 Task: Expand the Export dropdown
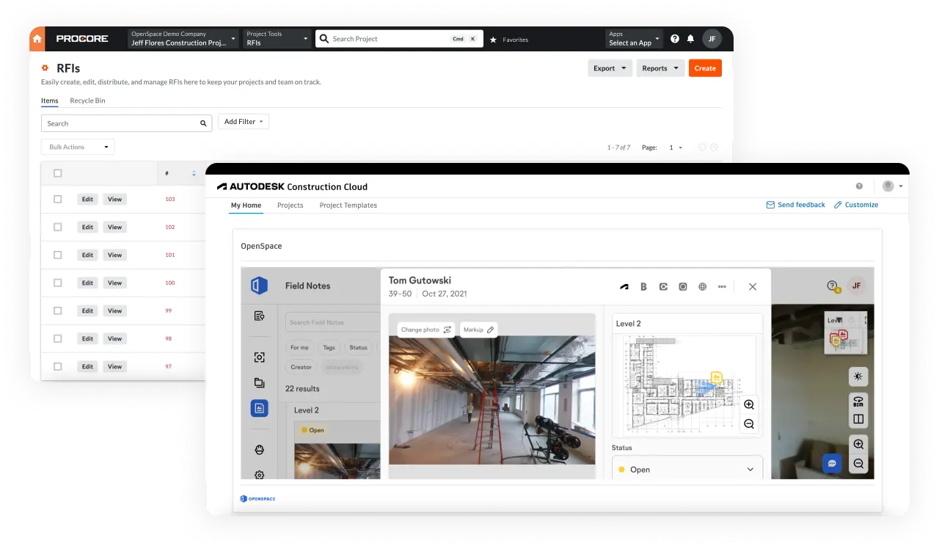pyautogui.click(x=610, y=68)
